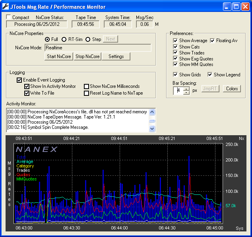Click the Tape Time 09:45:56 value
Screen dimensions: 252x237
[85, 24]
